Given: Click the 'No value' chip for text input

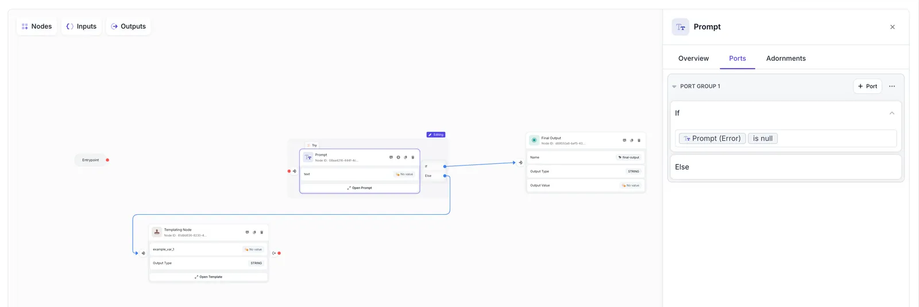Looking at the screenshot, I should pyautogui.click(x=404, y=174).
